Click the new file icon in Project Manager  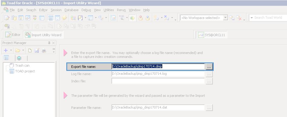pyautogui.click(x=30, y=50)
